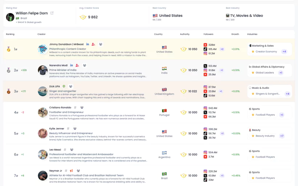This screenshot has width=298, height=186.
Task: Click the group icon in Cristiano Ronaldo's row
Action: click(82, 108)
